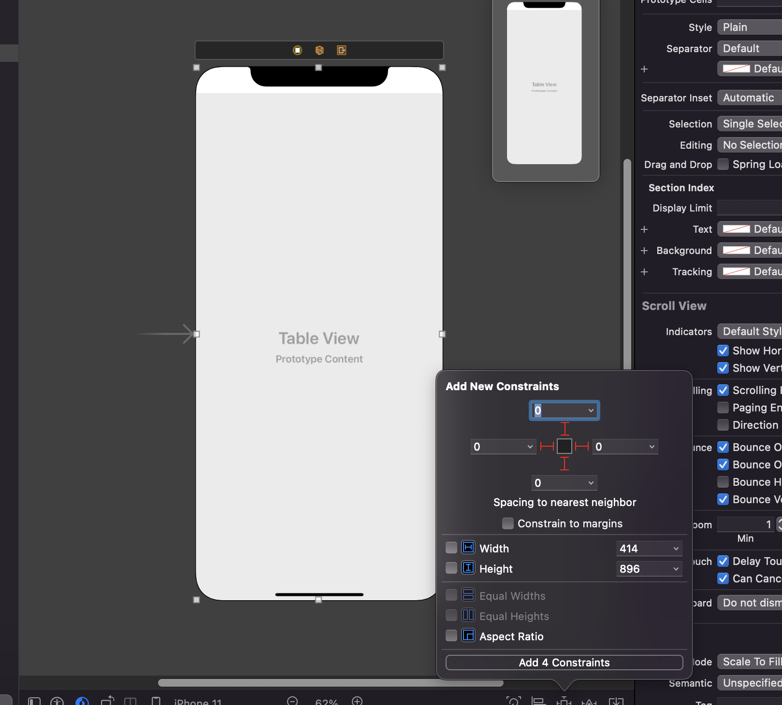
Task: Uncheck Can Cancel On Scroll checkbox
Action: 723,578
